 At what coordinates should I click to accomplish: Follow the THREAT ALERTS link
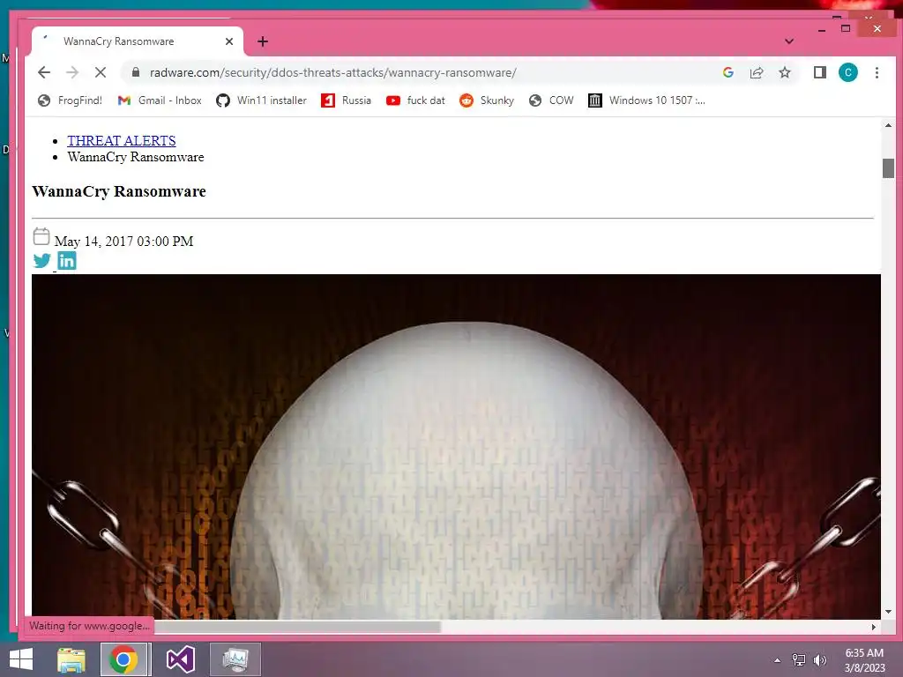pos(122,140)
